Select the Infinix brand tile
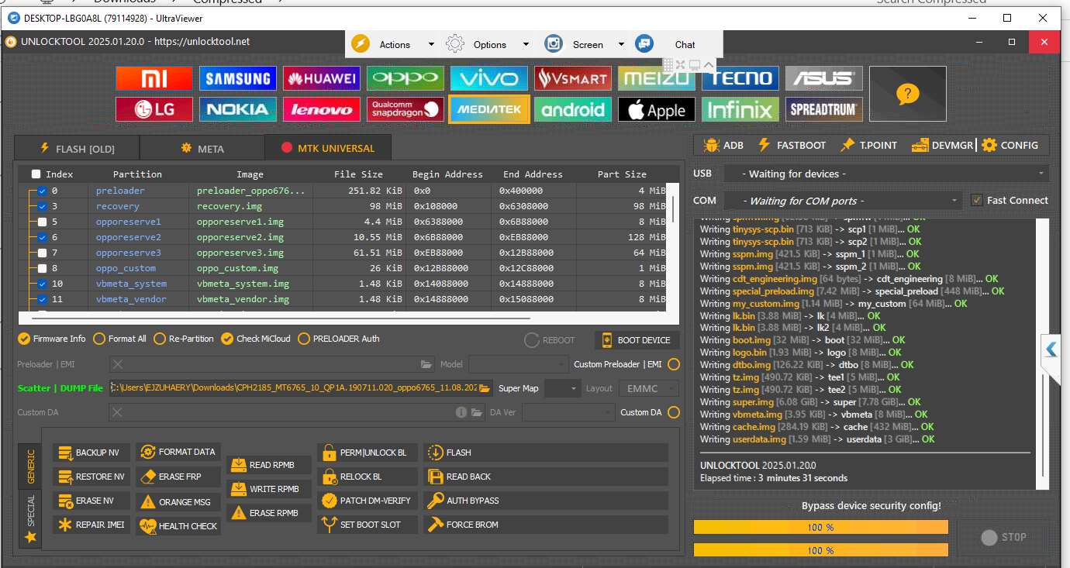 click(740, 109)
